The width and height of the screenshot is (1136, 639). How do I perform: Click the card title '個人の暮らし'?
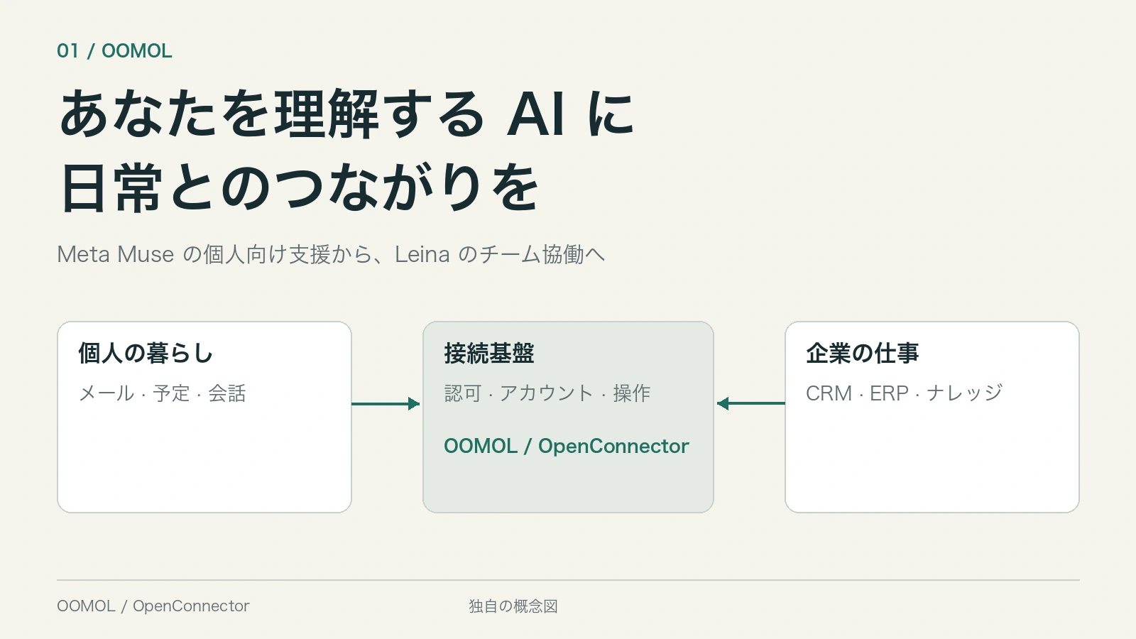click(146, 353)
